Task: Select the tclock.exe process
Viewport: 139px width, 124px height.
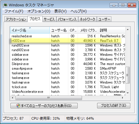Action: [68, 87]
